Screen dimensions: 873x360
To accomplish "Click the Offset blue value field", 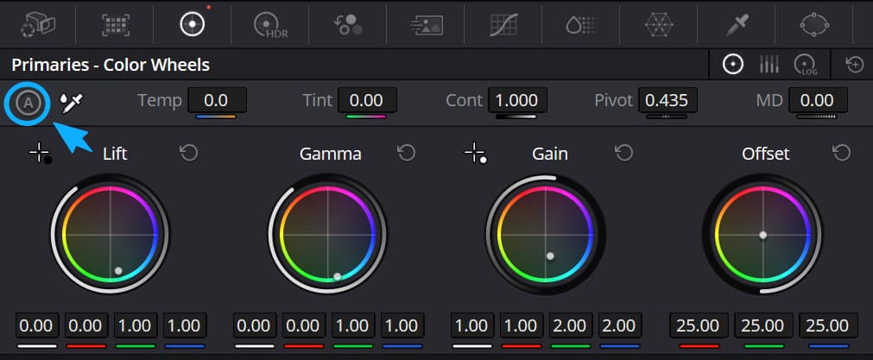I will tap(828, 325).
